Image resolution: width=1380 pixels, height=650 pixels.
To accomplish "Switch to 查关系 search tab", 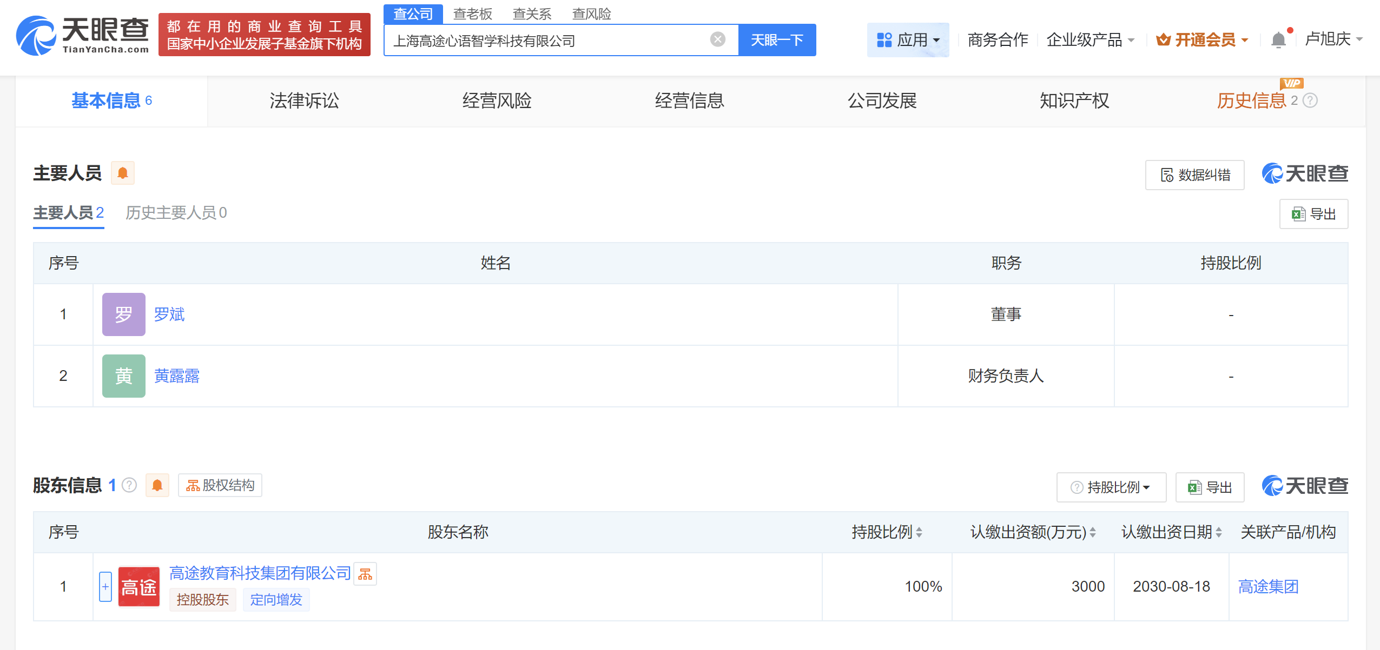I will tap(532, 14).
